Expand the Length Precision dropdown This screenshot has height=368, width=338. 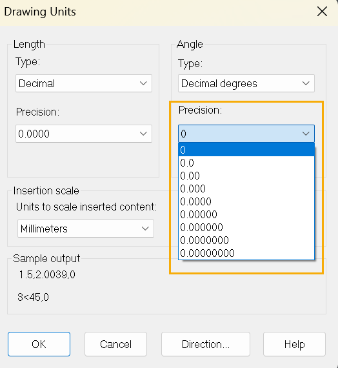coord(84,134)
